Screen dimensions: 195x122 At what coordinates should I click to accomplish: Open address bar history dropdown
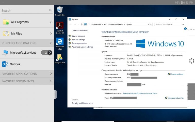pos(148,24)
